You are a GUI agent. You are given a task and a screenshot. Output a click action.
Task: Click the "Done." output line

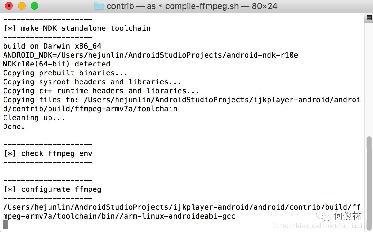click(14, 127)
